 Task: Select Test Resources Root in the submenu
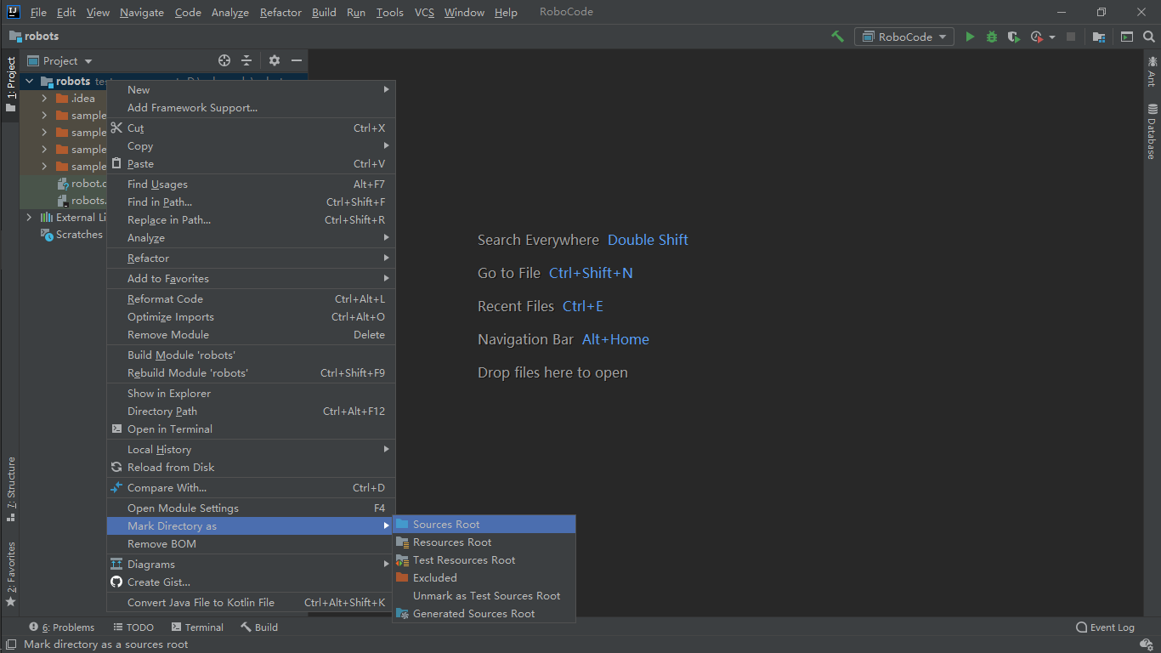coord(484,560)
